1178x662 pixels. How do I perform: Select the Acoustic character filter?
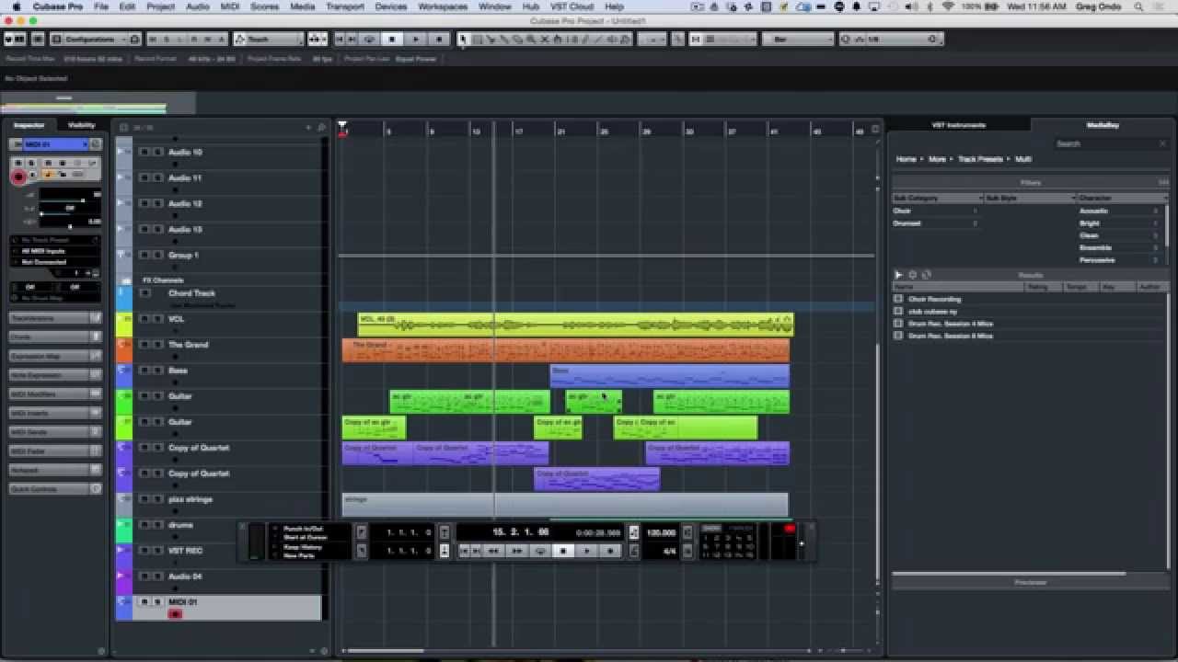coord(1093,211)
